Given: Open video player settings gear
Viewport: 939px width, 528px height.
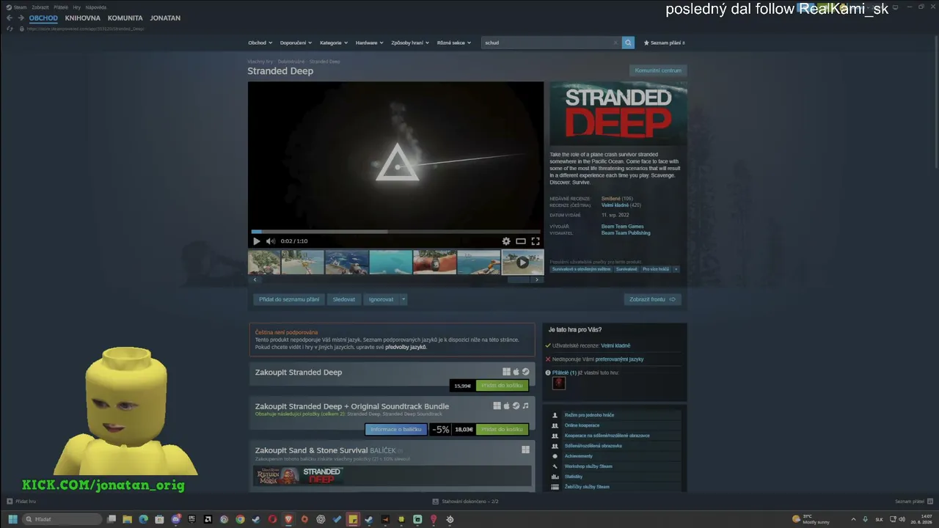Looking at the screenshot, I should pos(506,241).
